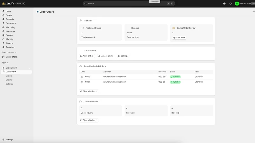The width and height of the screenshot is (255, 143).
Task: Click the app-store-hs account avatar
Action: (237, 3)
